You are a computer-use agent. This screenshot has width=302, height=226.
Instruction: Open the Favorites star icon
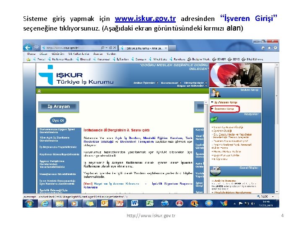tap(269, 48)
